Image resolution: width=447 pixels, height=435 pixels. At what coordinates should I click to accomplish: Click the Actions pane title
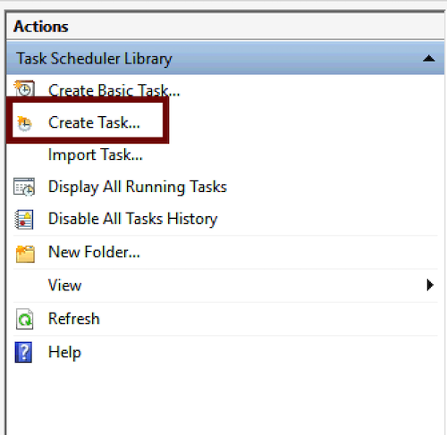pyautogui.click(x=41, y=26)
